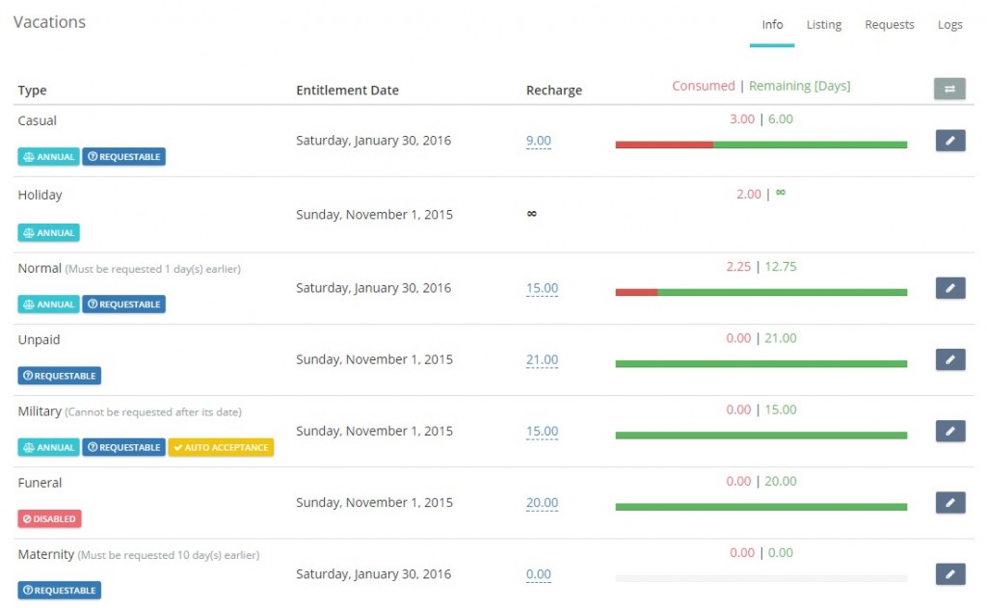Edit the Funeral vacation type
The width and height of the screenshot is (987, 608).
coord(949,502)
